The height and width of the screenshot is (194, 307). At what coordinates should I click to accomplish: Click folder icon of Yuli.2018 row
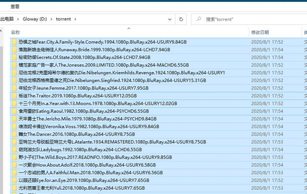coord(14,188)
